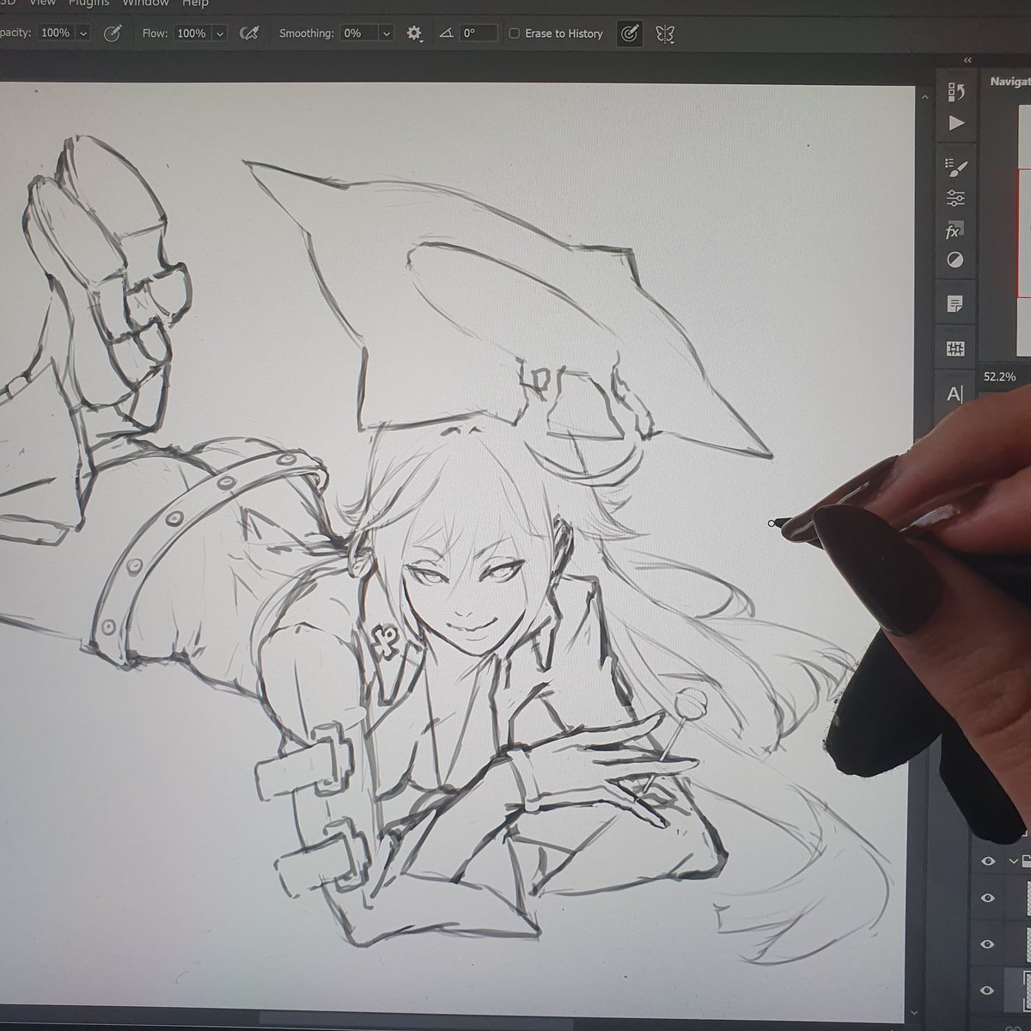1031x1031 pixels.
Task: Open the Opacity value dropdown
Action: (83, 33)
